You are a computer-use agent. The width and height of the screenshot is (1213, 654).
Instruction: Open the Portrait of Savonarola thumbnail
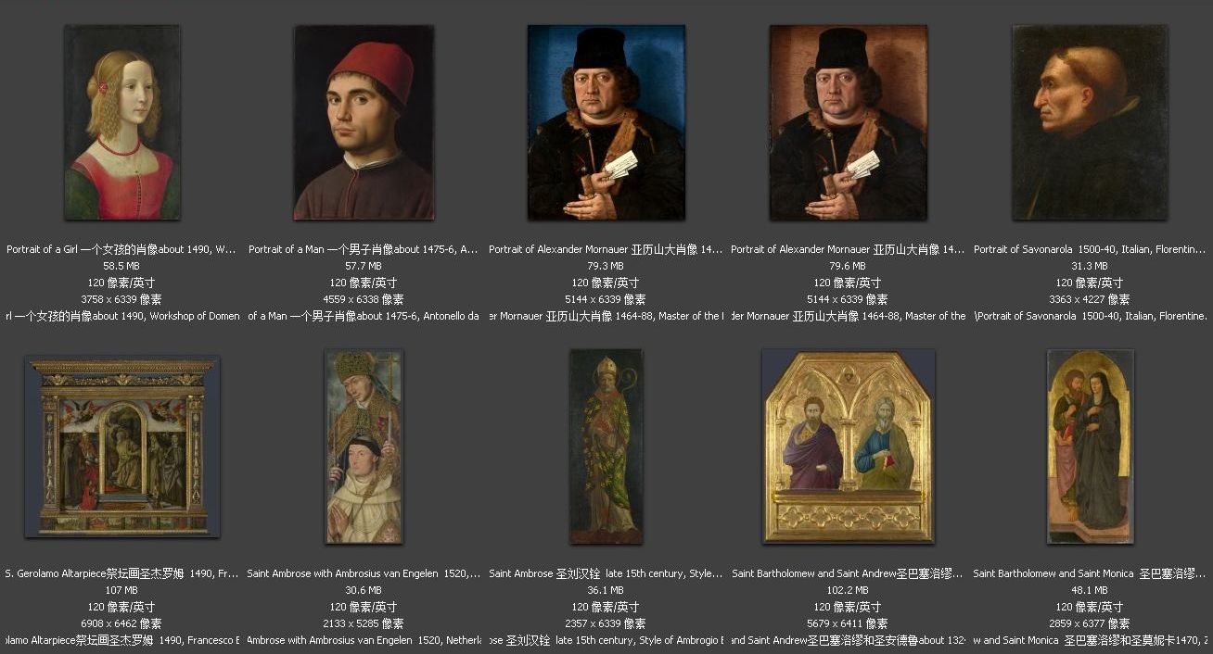(1091, 122)
